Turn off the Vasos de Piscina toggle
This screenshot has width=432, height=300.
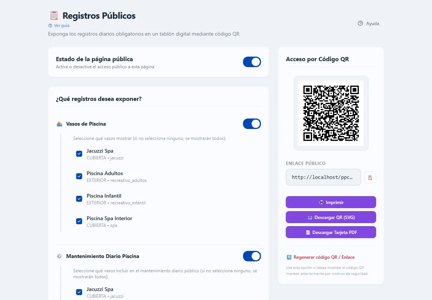(252, 124)
